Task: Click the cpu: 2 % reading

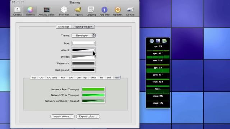Action: (158, 46)
